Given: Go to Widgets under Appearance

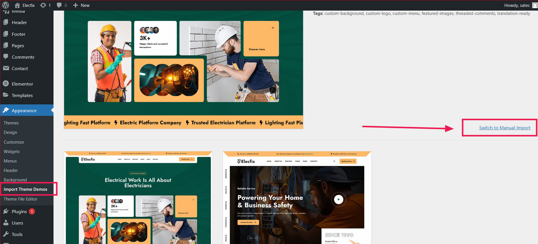Looking at the screenshot, I should 12,151.
